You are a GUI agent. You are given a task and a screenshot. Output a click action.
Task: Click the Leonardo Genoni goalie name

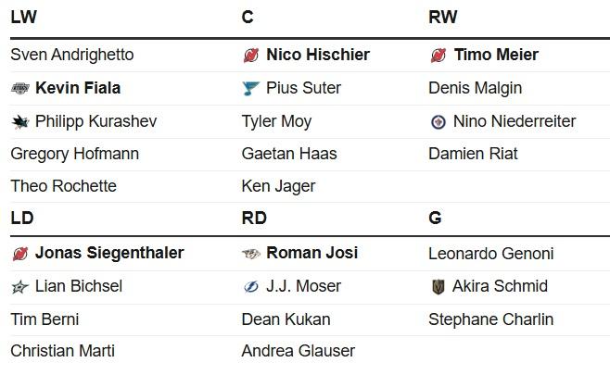point(491,254)
